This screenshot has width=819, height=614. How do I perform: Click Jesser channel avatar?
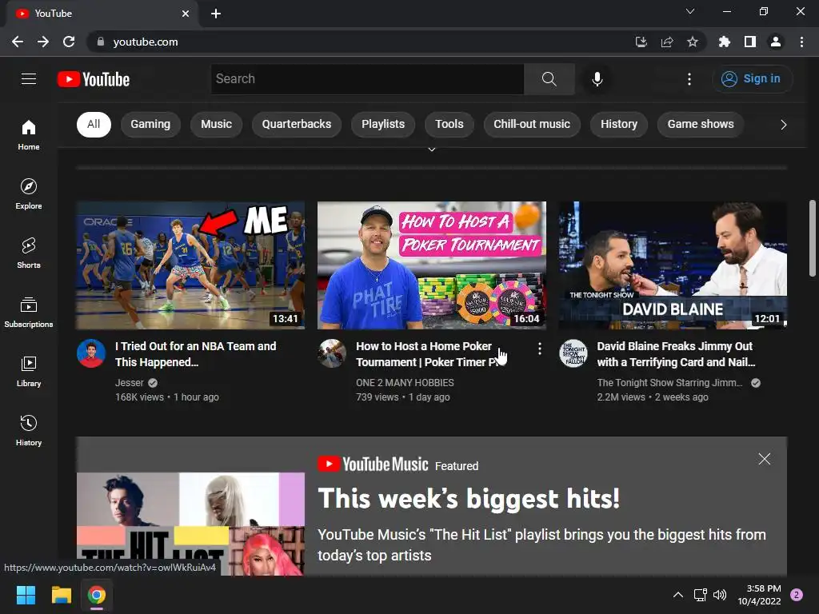[91, 353]
